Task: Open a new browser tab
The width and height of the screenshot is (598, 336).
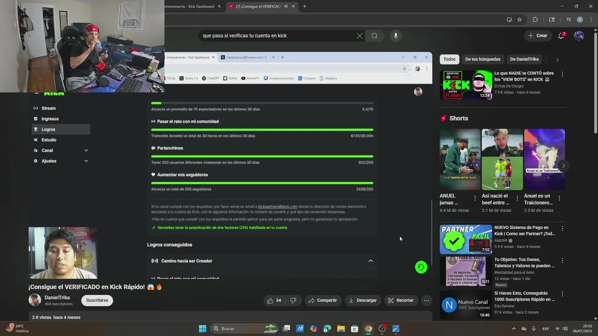Action: click(305, 7)
